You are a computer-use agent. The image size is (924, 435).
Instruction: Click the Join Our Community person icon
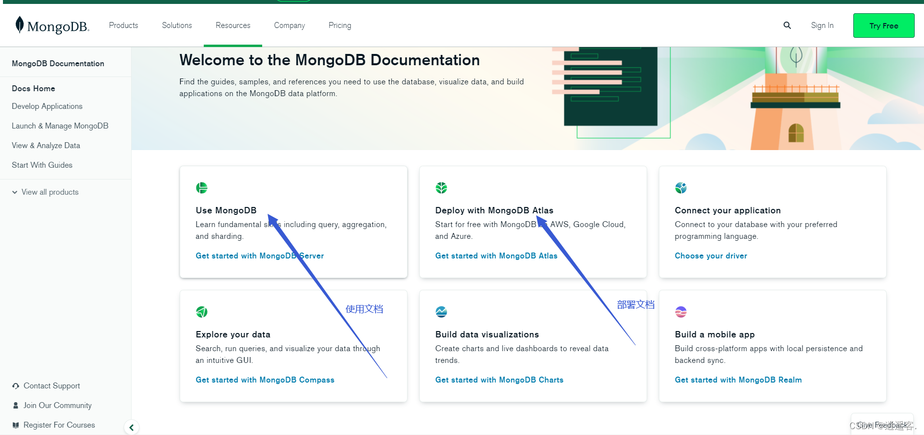click(16, 406)
